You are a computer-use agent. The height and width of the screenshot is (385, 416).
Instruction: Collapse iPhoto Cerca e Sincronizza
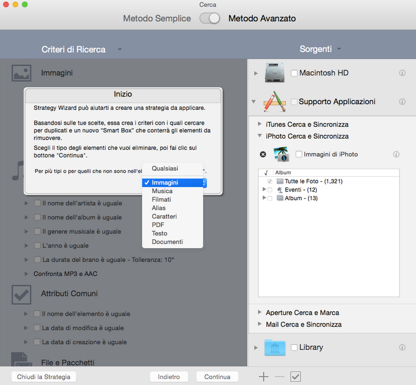[x=260, y=136]
